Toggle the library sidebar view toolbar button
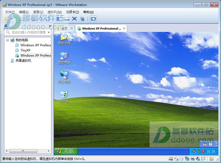221x163 pixels. [x=59, y=19]
